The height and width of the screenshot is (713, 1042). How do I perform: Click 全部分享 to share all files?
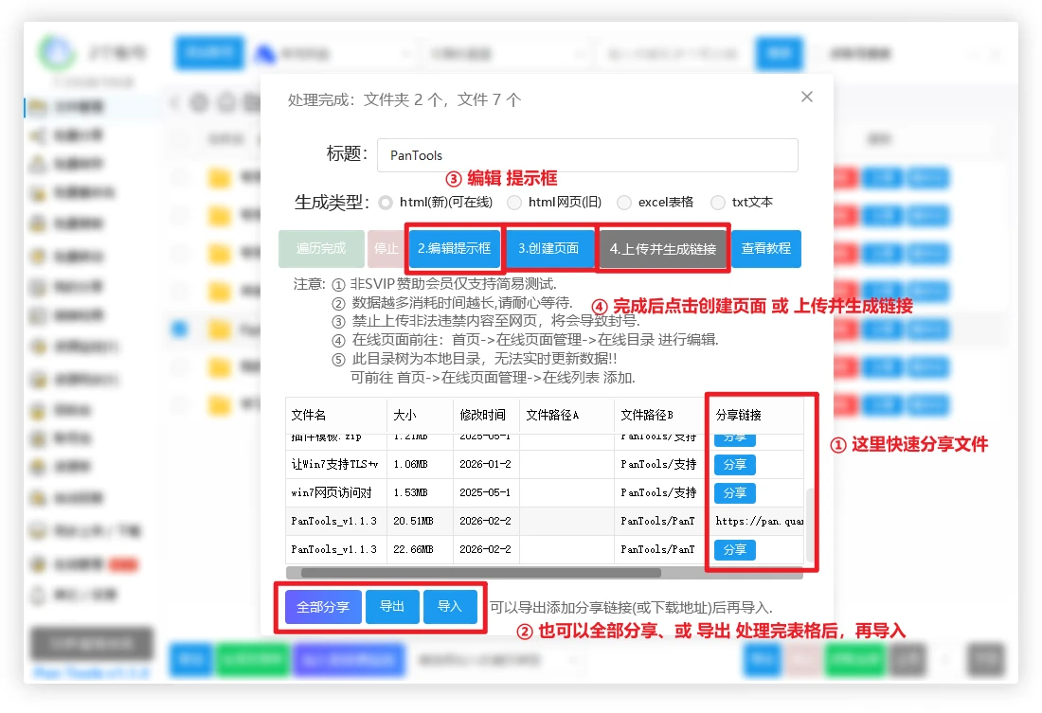coord(323,607)
